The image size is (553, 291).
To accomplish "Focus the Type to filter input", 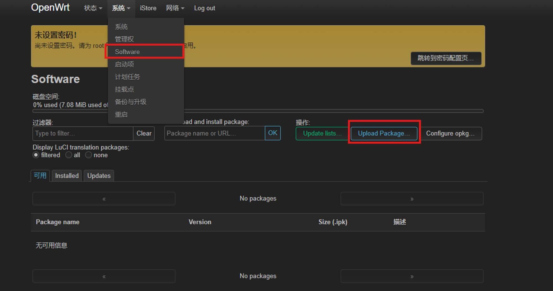I will (83, 134).
